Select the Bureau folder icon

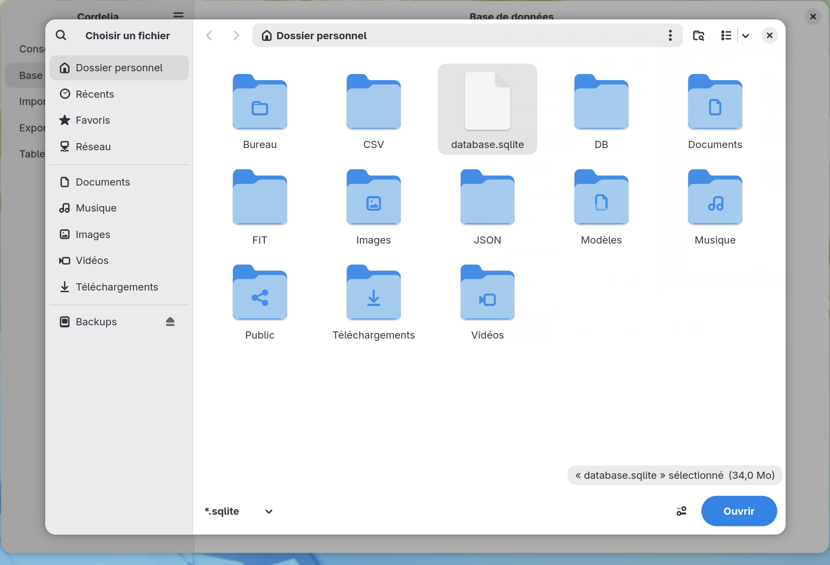click(x=260, y=102)
